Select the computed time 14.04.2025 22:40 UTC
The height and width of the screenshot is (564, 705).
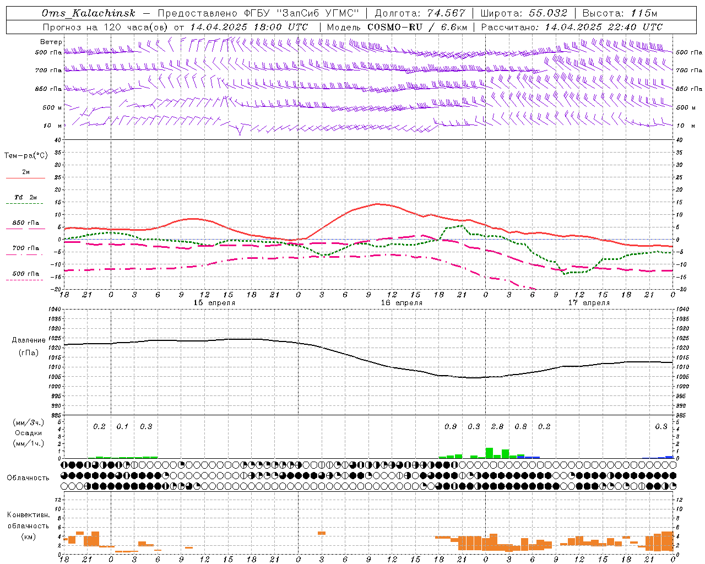click(604, 27)
